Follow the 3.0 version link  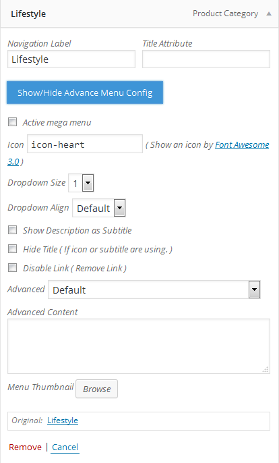click(x=13, y=161)
